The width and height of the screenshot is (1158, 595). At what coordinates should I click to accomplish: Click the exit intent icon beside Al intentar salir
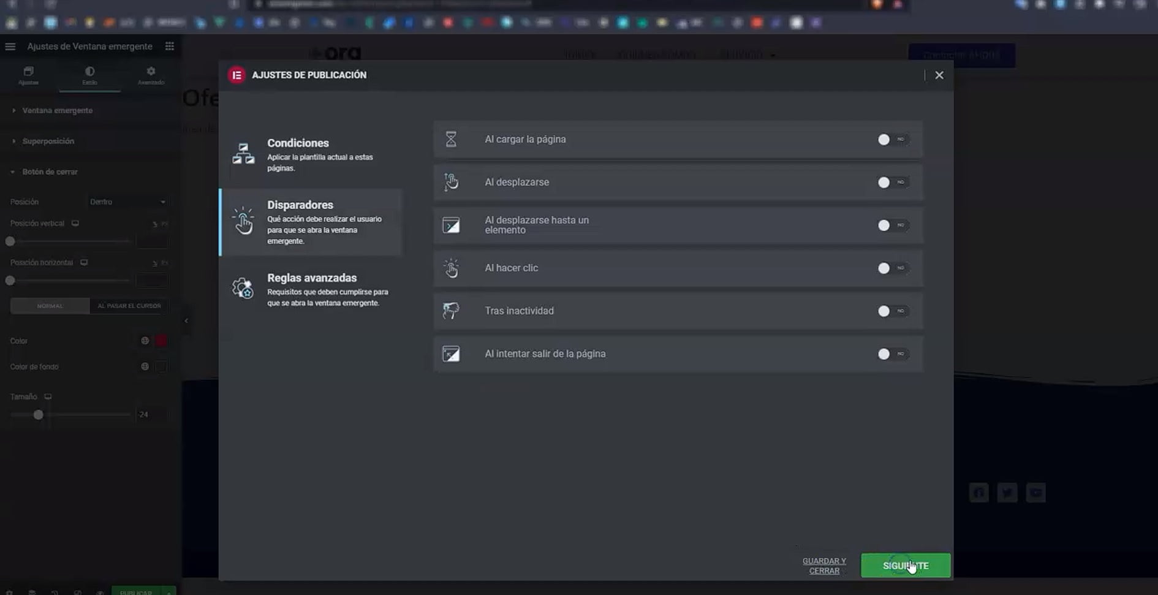tap(451, 354)
